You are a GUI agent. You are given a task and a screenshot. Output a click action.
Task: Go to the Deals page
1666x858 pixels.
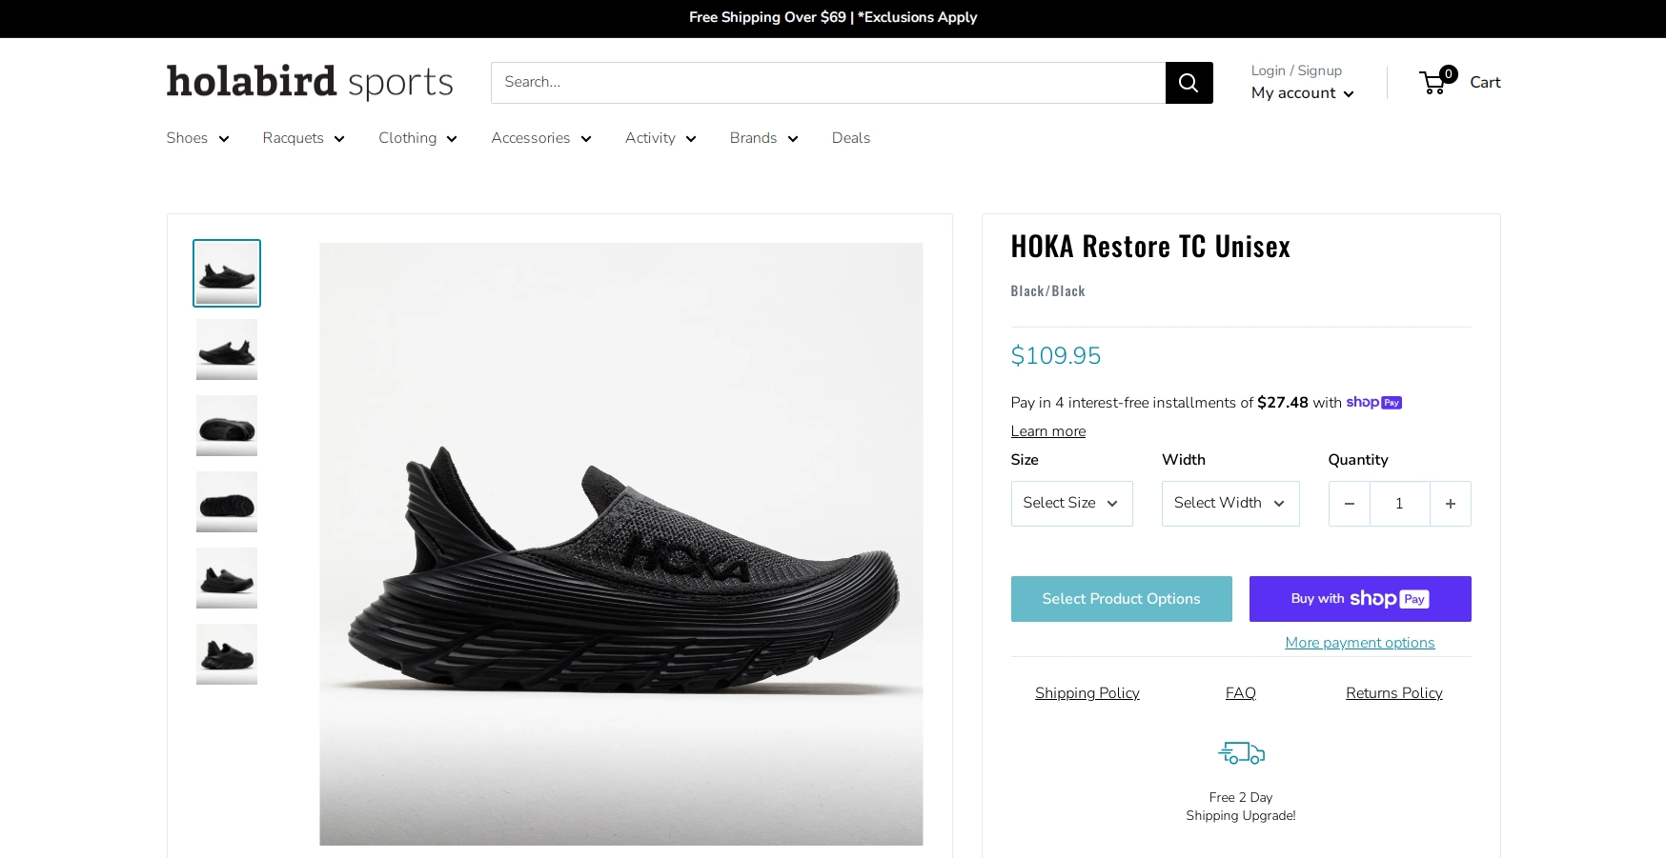click(x=851, y=138)
